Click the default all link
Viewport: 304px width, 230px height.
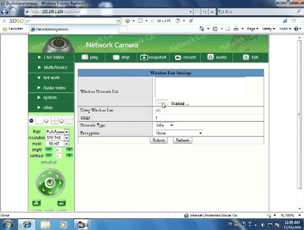(49, 162)
